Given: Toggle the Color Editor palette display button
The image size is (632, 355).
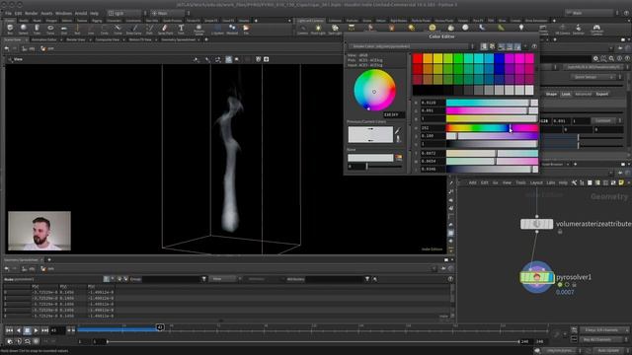Looking at the screenshot, I should point(492,46).
